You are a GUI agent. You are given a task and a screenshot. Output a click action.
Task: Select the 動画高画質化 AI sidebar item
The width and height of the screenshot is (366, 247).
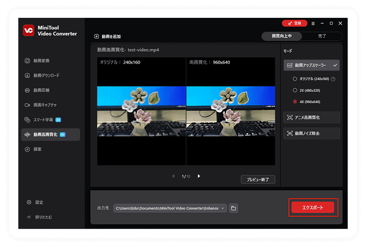(x=50, y=134)
